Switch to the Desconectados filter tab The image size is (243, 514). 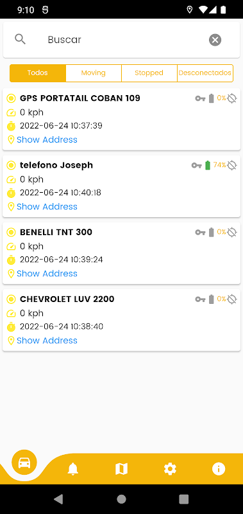tap(205, 73)
